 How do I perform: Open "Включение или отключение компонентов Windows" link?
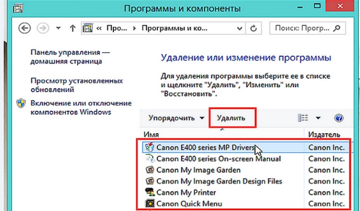81,107
